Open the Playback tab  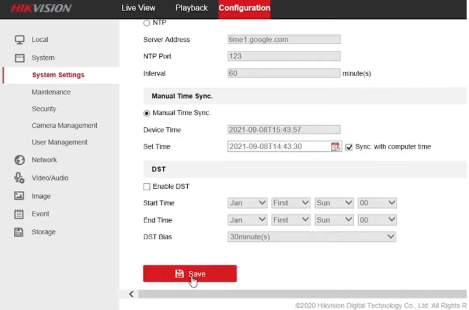(x=191, y=8)
